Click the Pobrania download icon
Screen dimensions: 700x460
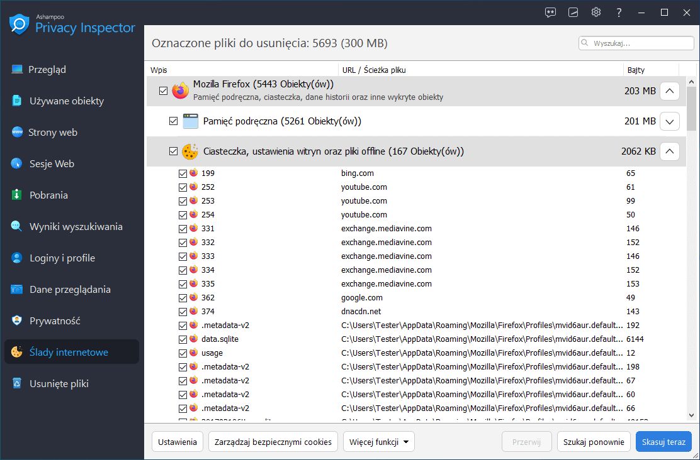[x=16, y=195]
